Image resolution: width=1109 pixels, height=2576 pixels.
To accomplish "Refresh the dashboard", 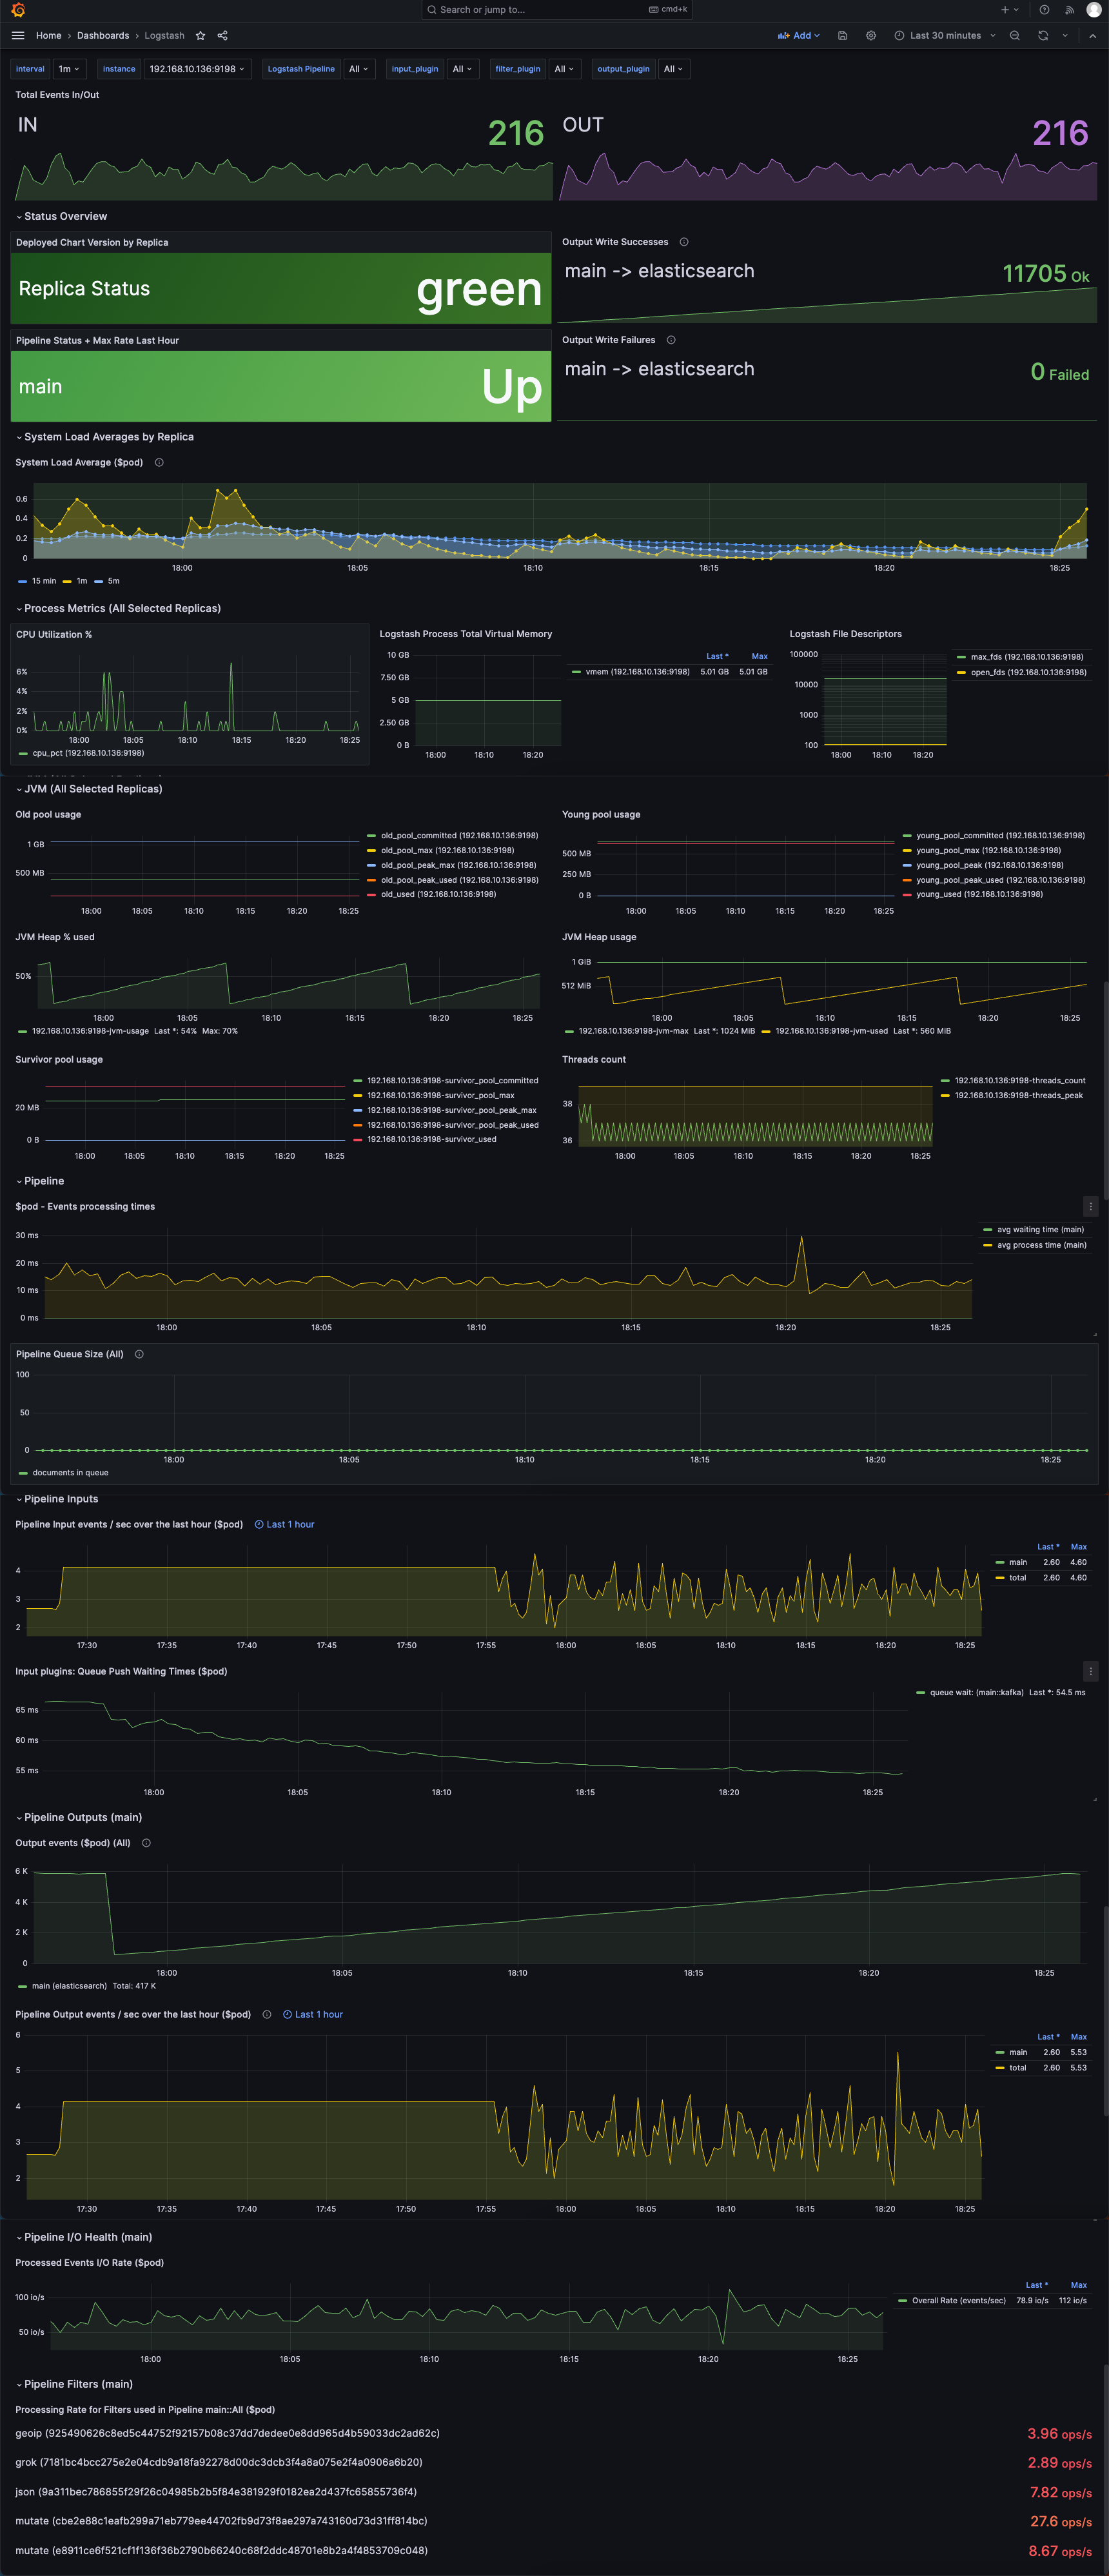I will 1043,35.
